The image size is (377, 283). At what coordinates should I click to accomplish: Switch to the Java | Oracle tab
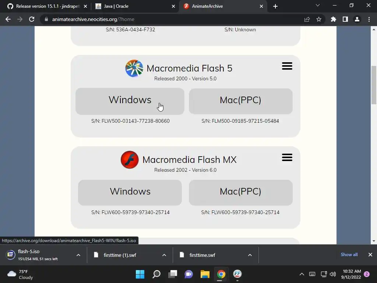click(135, 6)
